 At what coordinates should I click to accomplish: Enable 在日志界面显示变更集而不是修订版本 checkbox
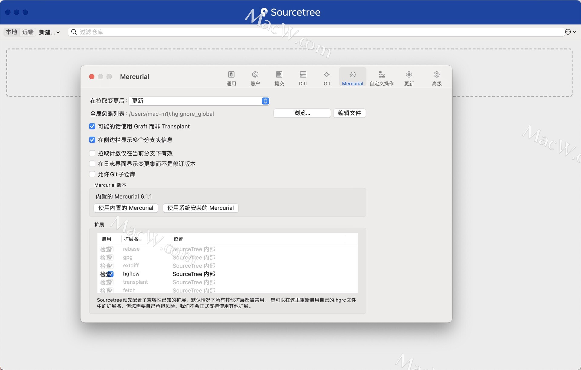point(92,164)
